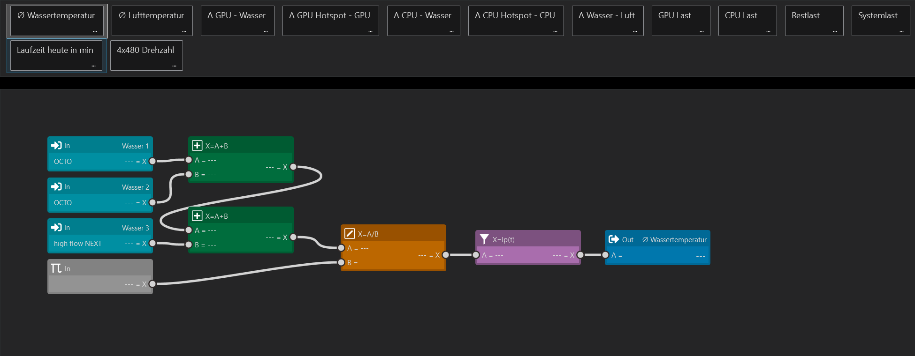Select the high flow NEXT source label
The height and width of the screenshot is (356, 915).
pyautogui.click(x=78, y=244)
